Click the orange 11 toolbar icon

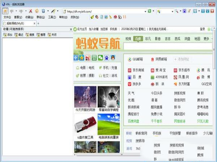pos(124,17)
